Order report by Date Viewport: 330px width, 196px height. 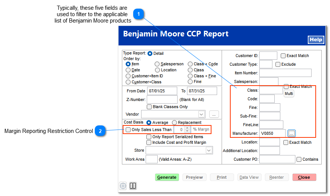[x=128, y=70]
